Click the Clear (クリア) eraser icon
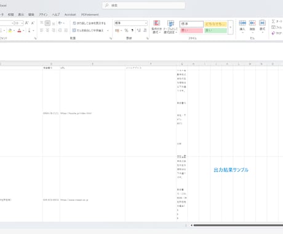This screenshot has width=283, height=234. [x=273, y=33]
